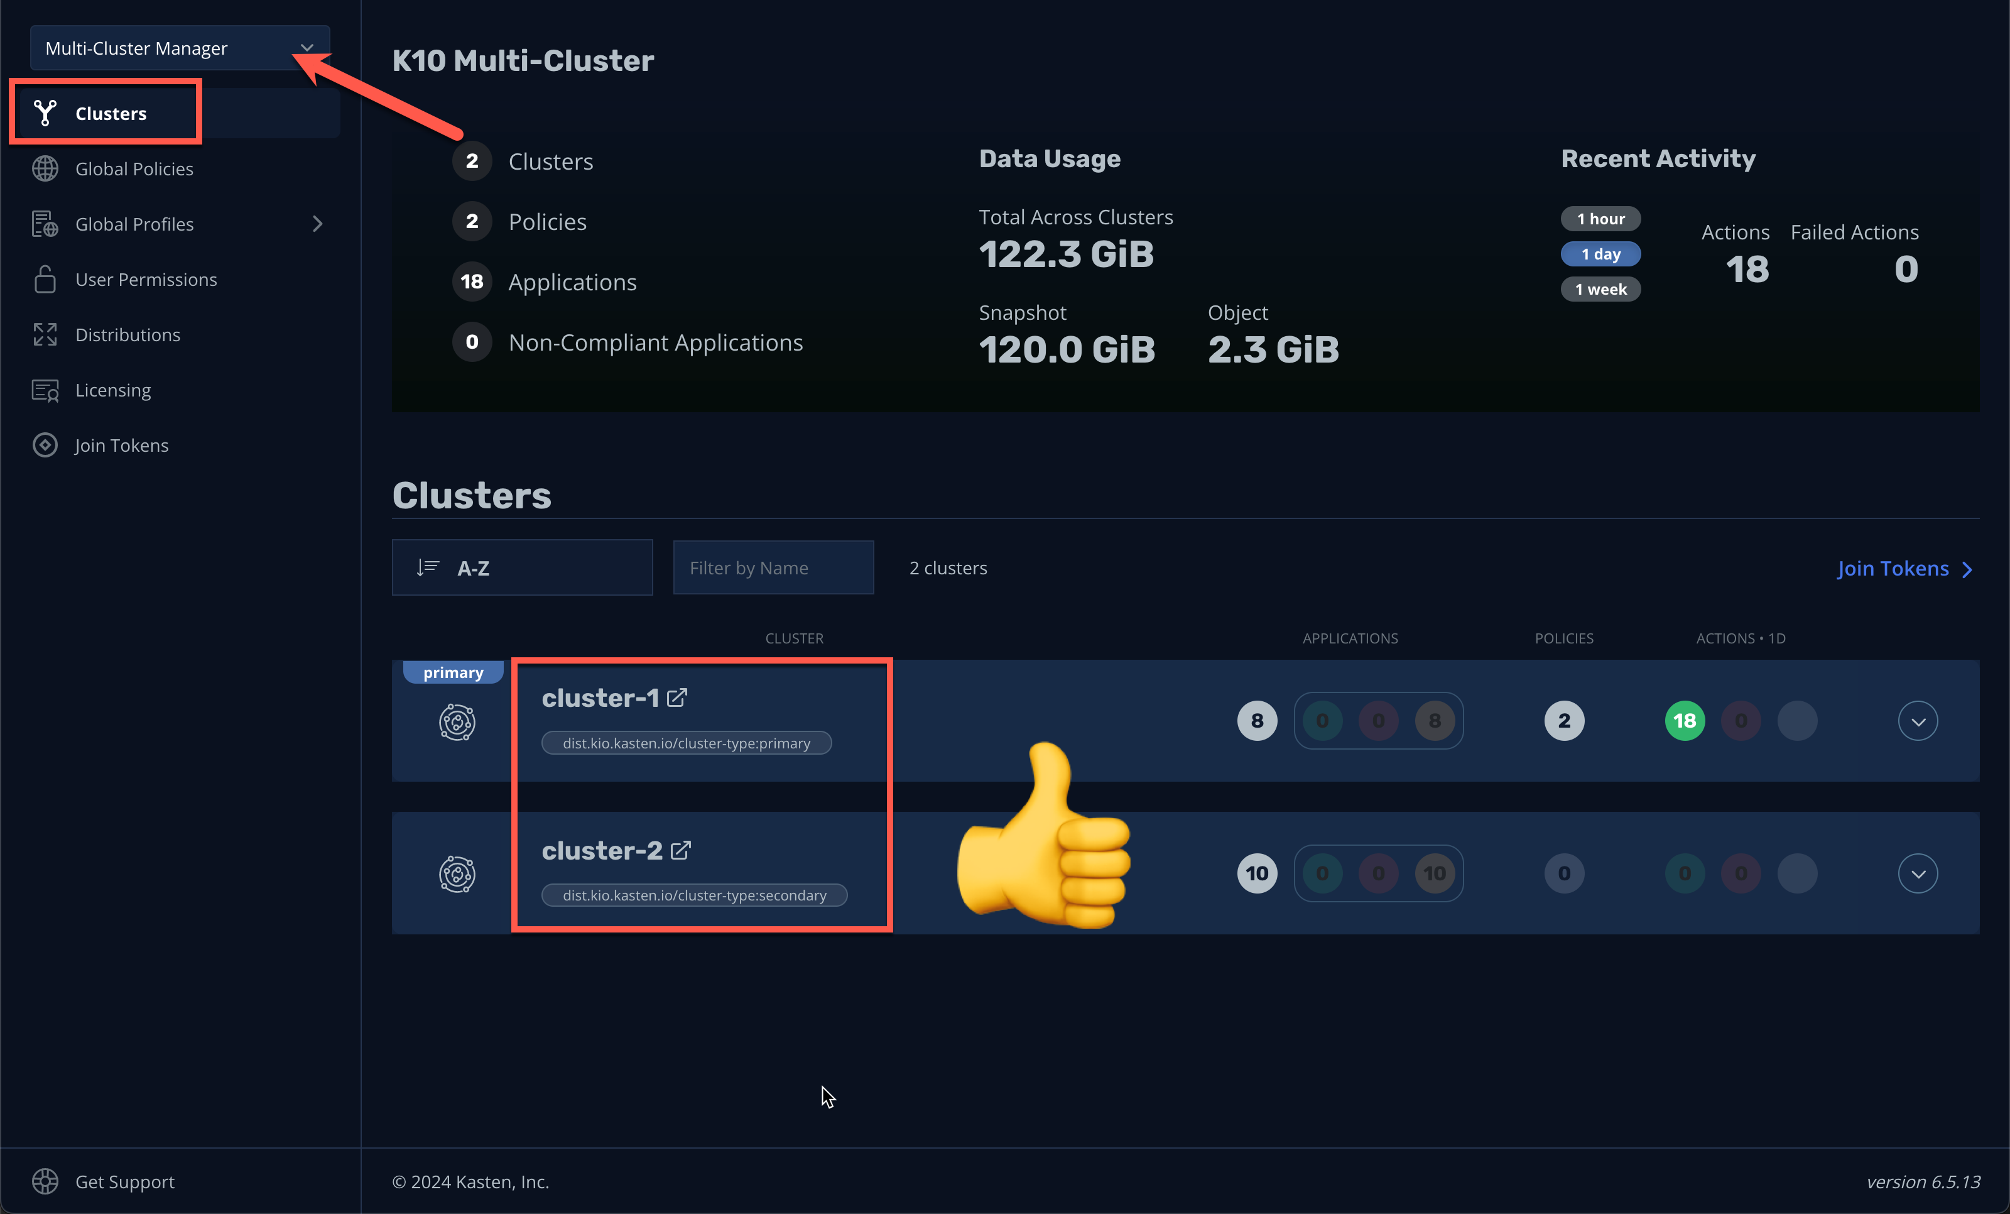Select the 1 hour activity range
This screenshot has width=2010, height=1214.
tap(1600, 219)
